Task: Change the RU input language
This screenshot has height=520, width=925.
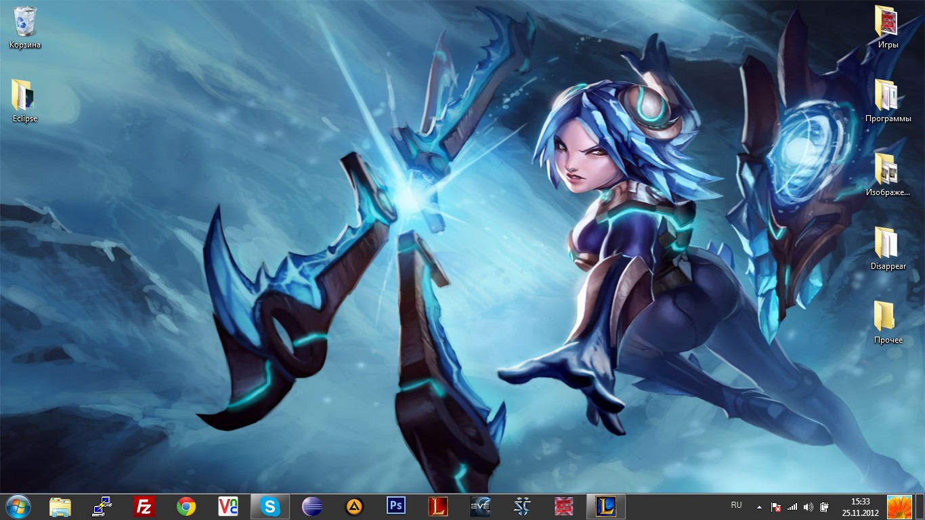Action: point(737,505)
